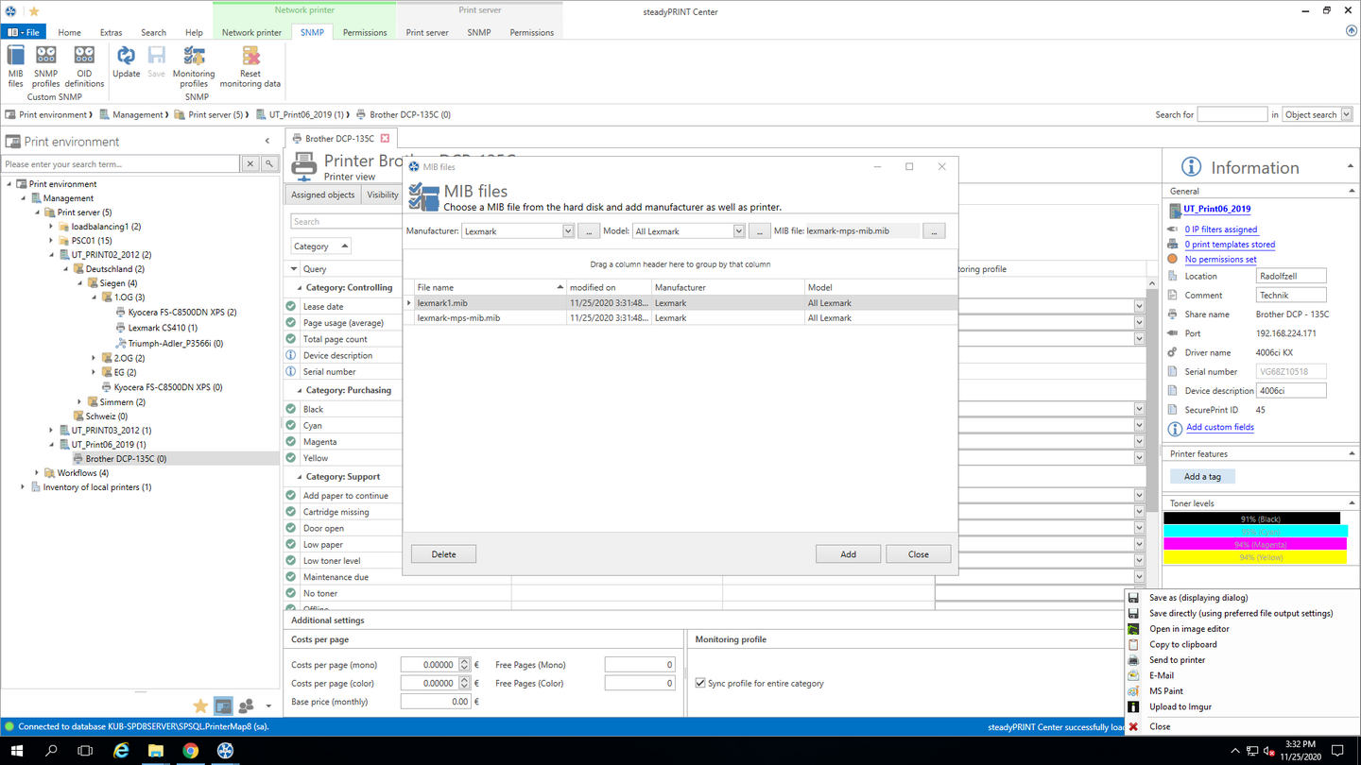1361x765 pixels.
Task: Collapse the Print server (5) tree node
Action: [x=39, y=212]
